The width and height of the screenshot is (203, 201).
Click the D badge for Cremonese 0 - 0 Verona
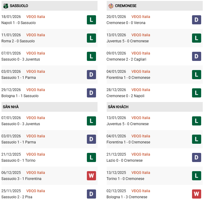point(196,20)
